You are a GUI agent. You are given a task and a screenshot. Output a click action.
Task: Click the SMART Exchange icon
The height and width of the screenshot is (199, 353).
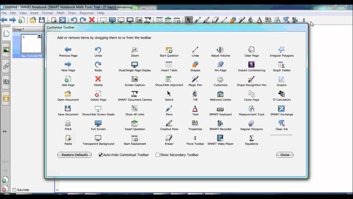pos(281,108)
